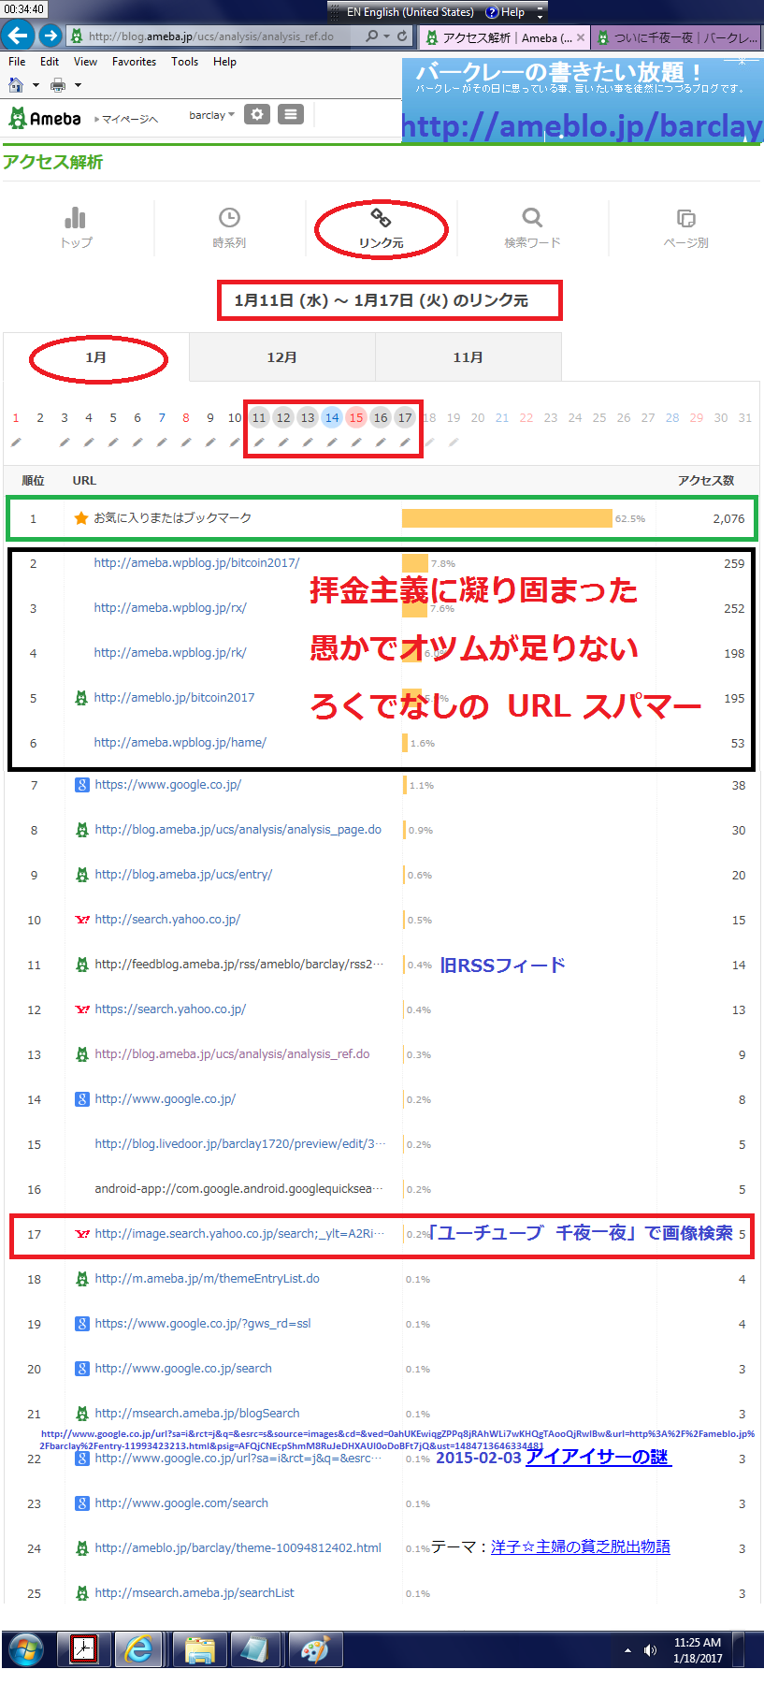Open the https://www.google.co.jp/ link in row 7
This screenshot has height=1684, width=764.
coord(167,785)
